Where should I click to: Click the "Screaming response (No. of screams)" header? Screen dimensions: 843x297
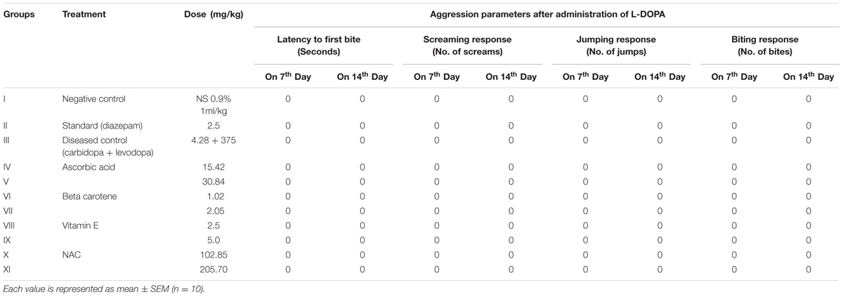pyautogui.click(x=473, y=46)
